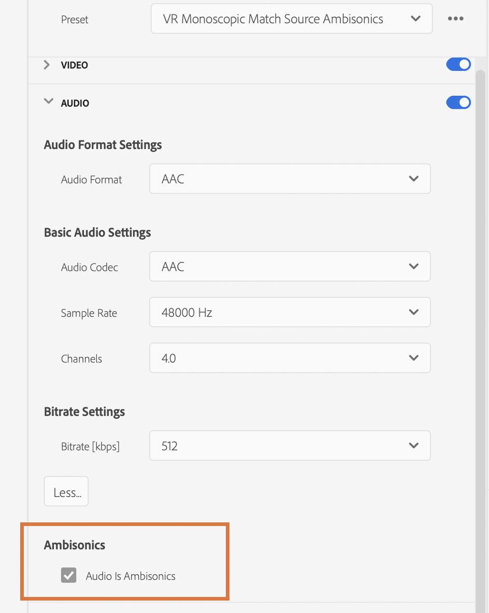The image size is (489, 613).
Task: Open the Audio Codec dropdown
Action: tap(290, 267)
